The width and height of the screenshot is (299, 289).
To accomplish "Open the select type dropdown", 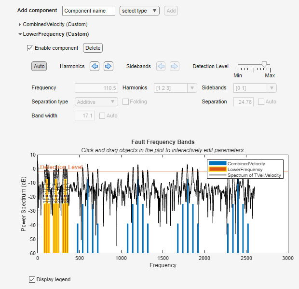I will coord(139,11).
